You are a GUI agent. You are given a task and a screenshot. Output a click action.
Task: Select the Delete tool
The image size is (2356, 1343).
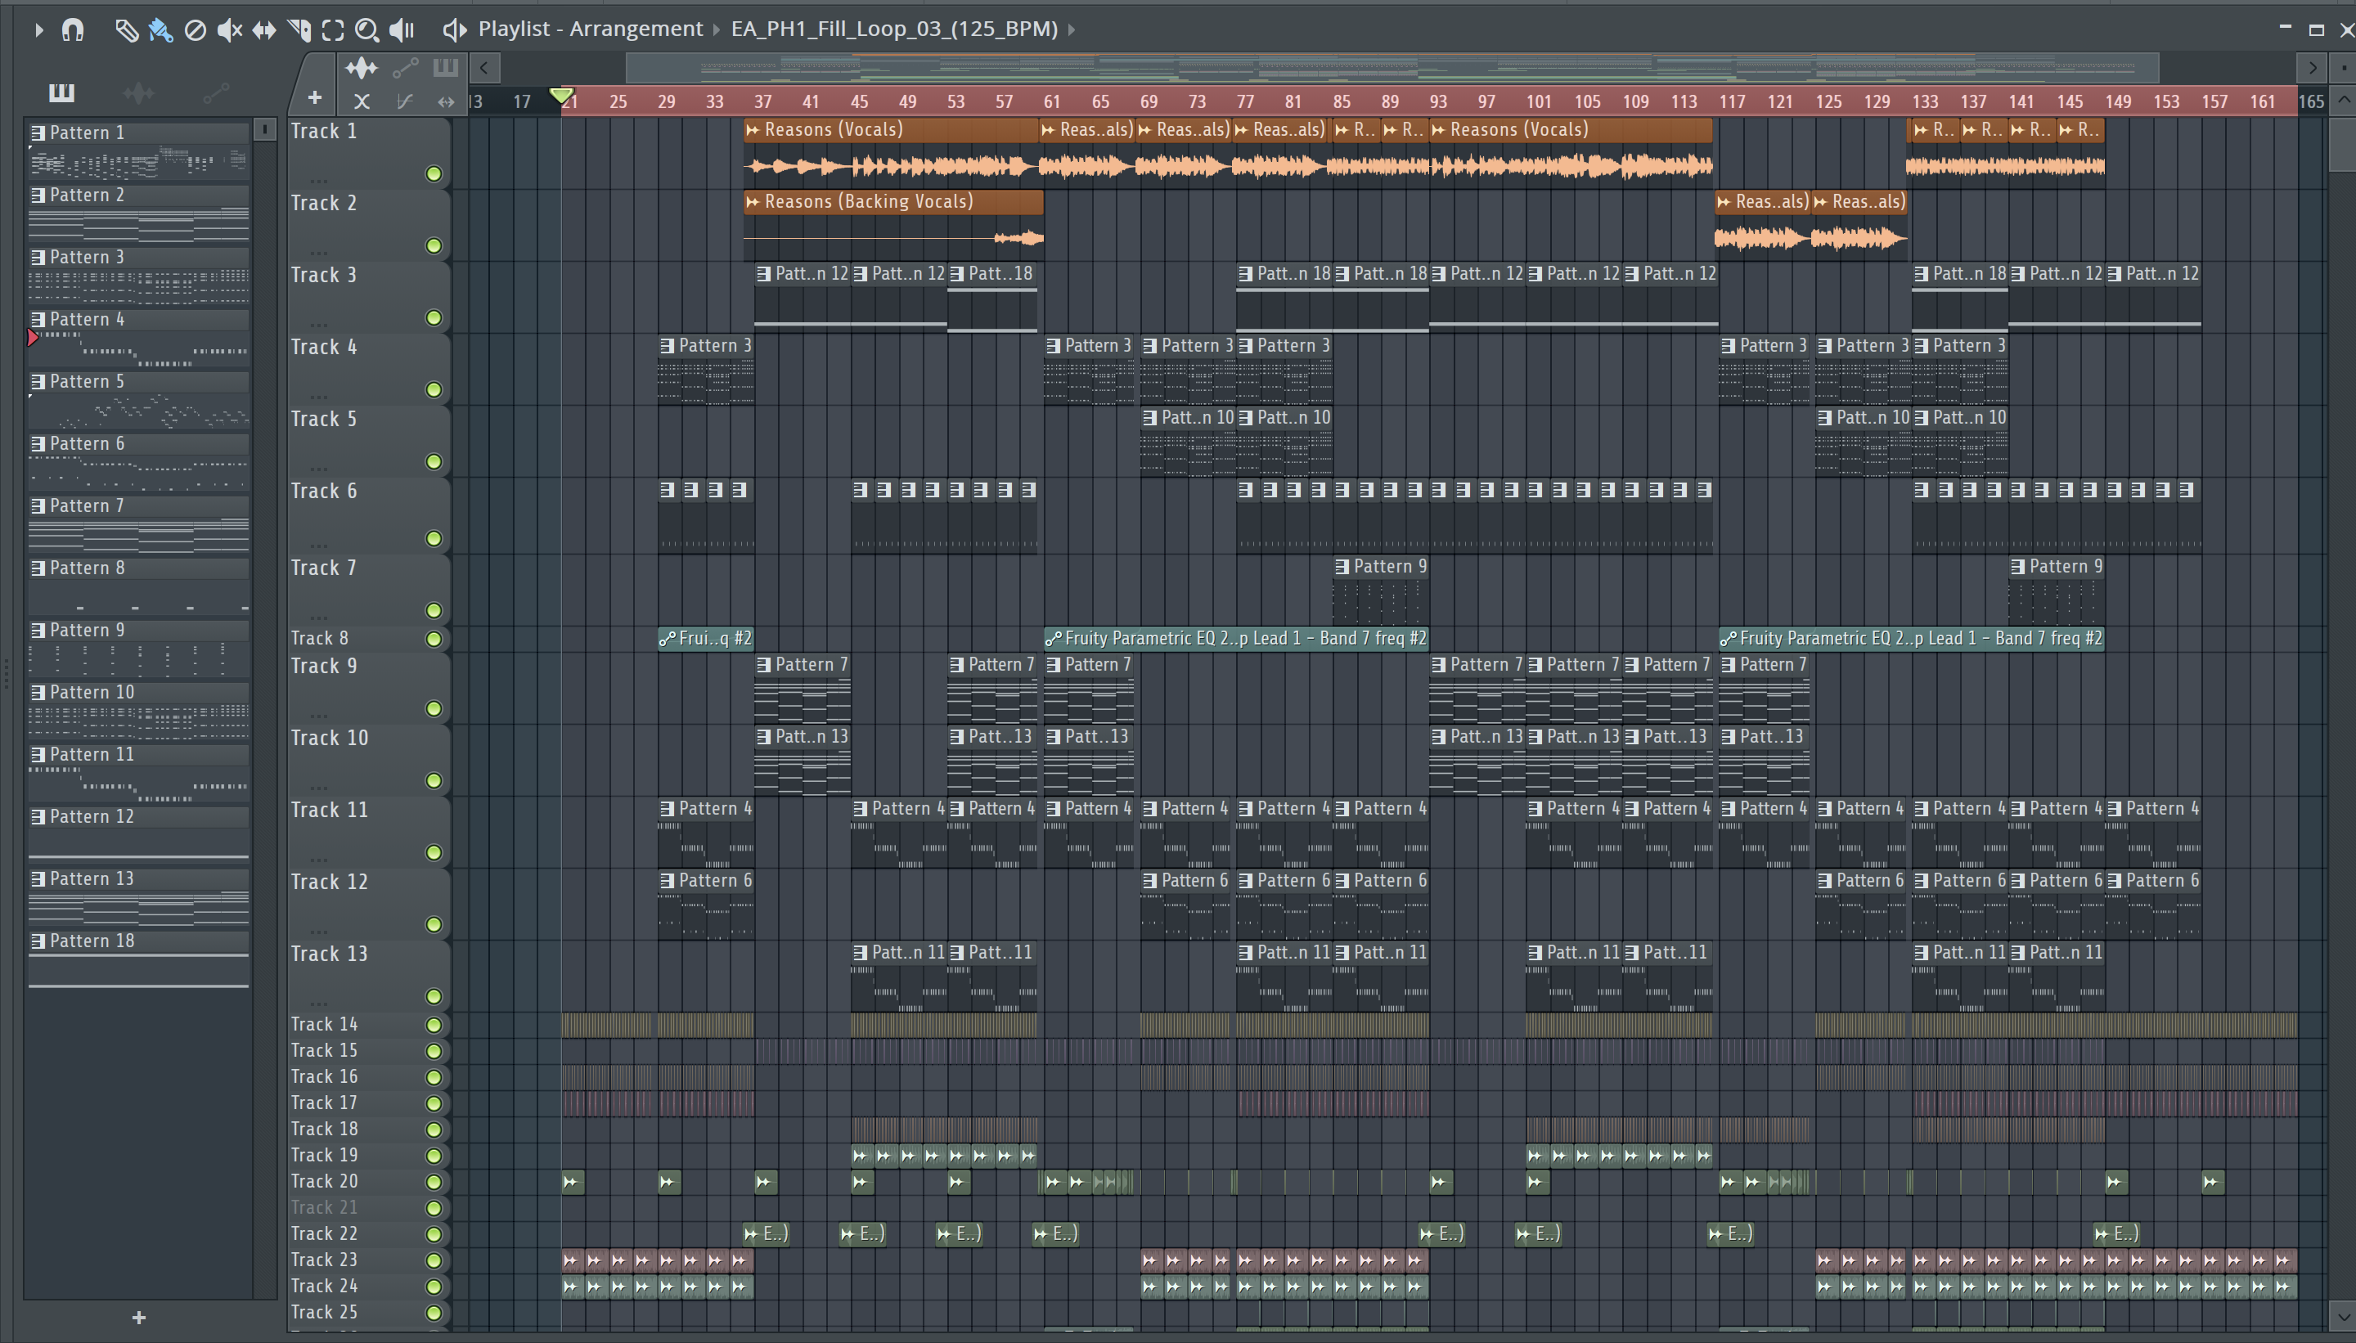tap(195, 29)
